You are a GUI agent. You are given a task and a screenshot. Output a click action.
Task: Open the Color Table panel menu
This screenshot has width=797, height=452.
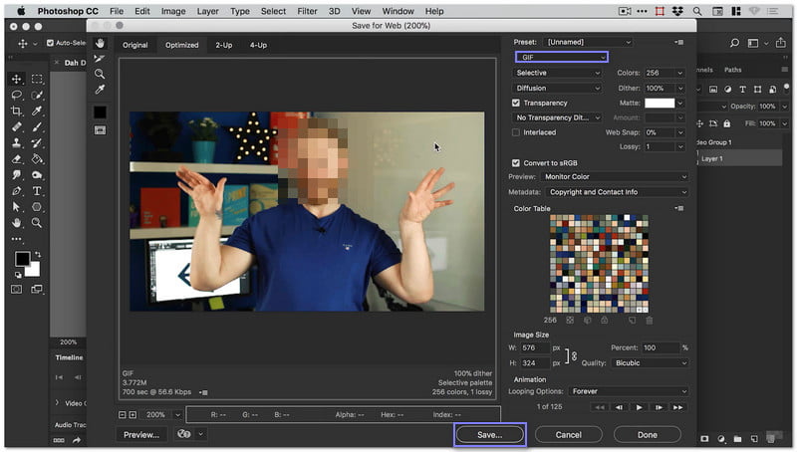point(679,208)
